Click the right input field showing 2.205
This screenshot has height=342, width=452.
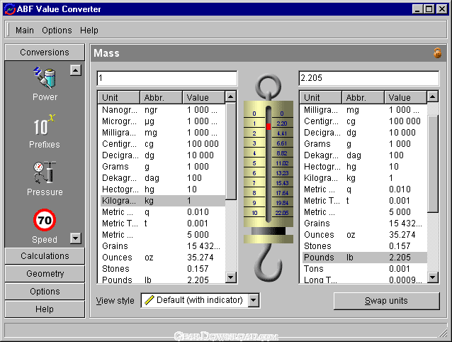coord(369,78)
